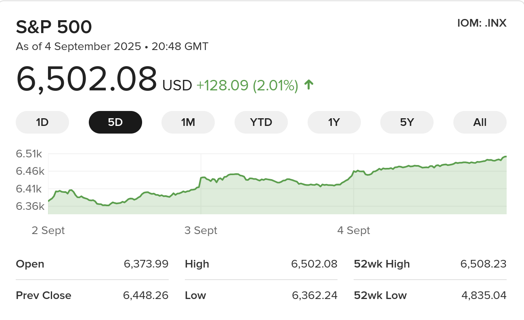Show All-time chart history
This screenshot has width=524, height=320.
[480, 122]
